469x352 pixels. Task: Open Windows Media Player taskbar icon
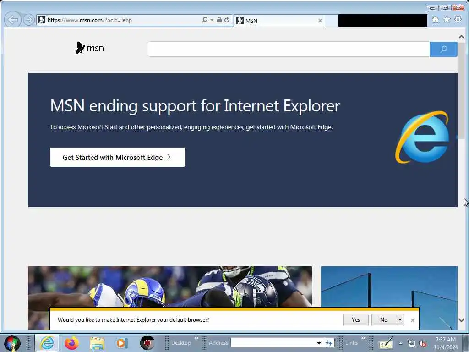point(121,343)
